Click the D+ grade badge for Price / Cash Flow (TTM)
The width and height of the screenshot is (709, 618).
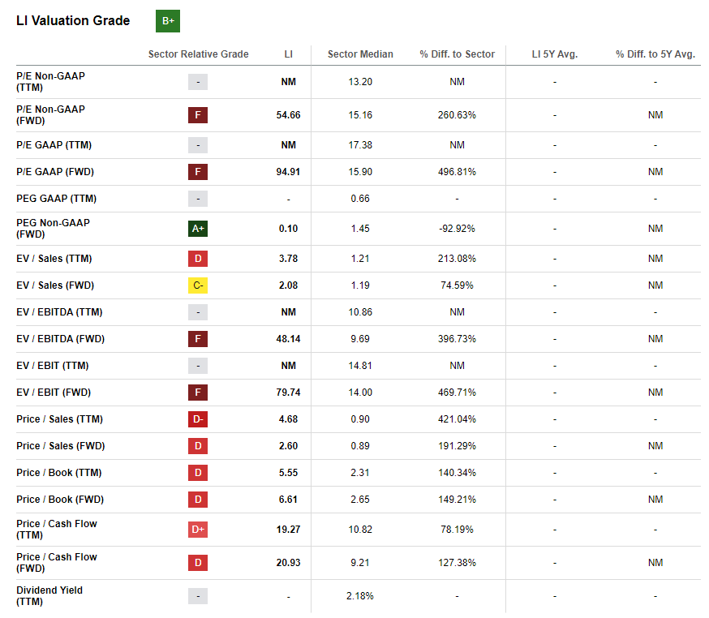pyautogui.click(x=198, y=530)
